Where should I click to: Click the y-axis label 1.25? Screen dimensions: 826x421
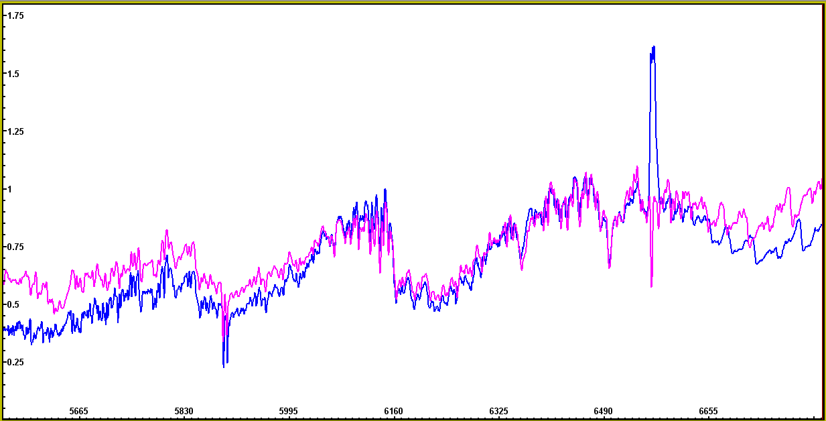coord(15,131)
